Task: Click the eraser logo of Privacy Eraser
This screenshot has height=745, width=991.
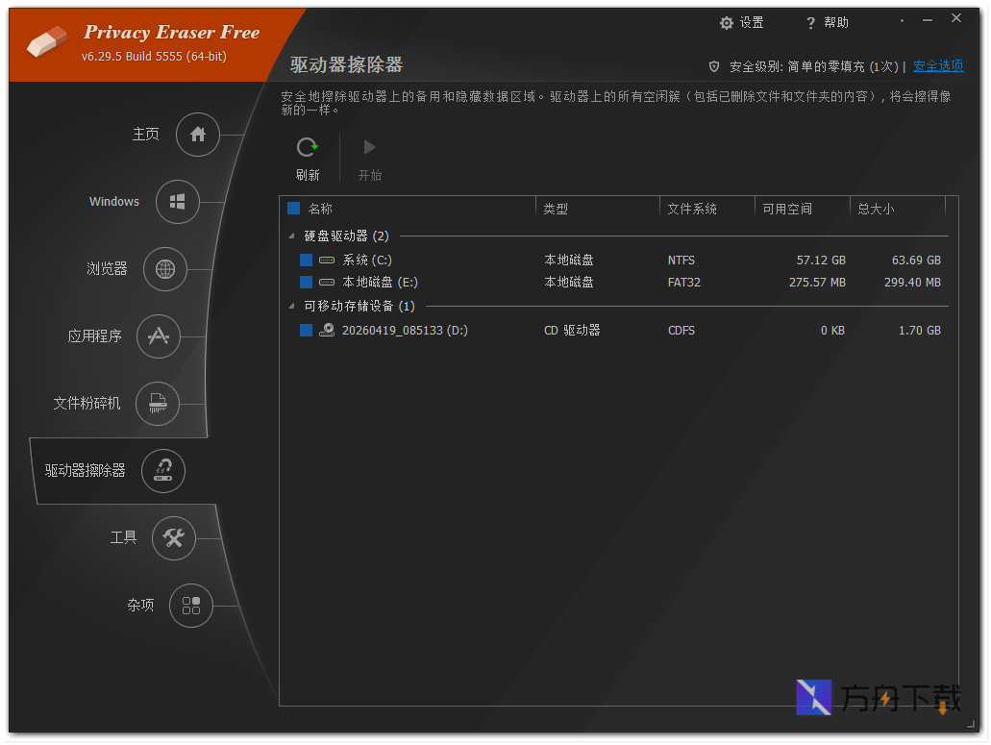Action: pos(47,41)
